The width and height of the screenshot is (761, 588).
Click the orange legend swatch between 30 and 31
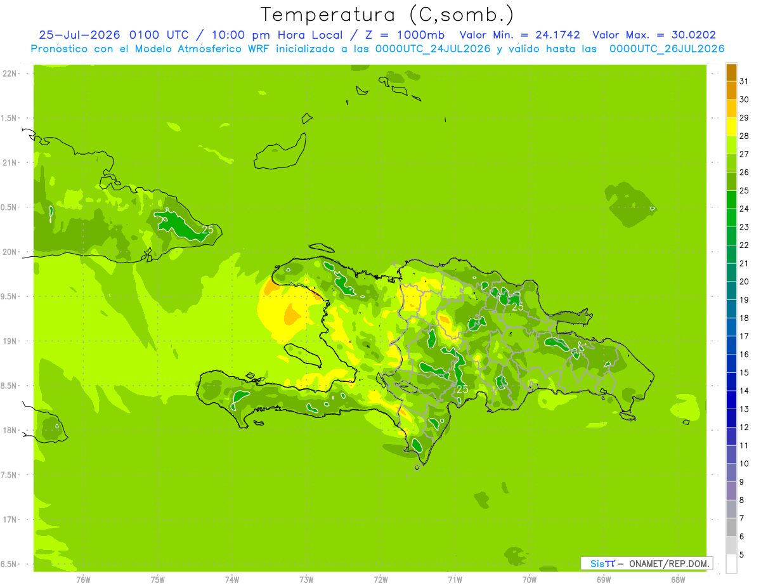point(731,90)
